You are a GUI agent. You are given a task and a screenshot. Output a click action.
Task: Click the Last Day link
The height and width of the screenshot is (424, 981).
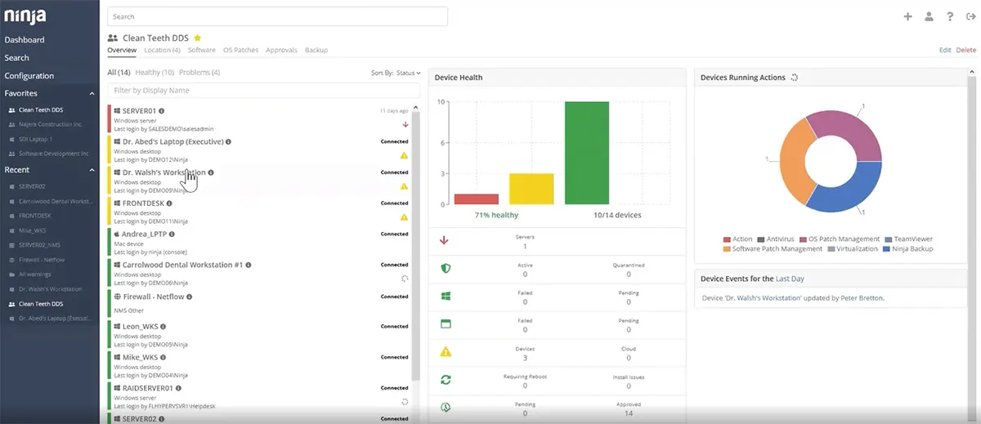(790, 279)
